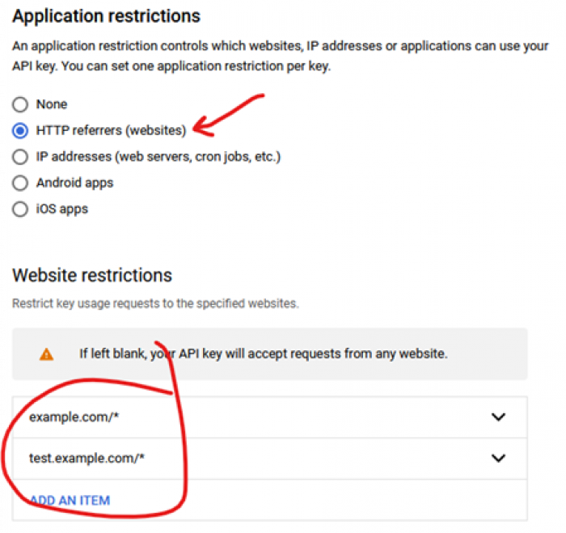Image resolution: width=566 pixels, height=533 pixels.
Task: Select the HTTP referrers (websites) radio button
Action: [20, 130]
